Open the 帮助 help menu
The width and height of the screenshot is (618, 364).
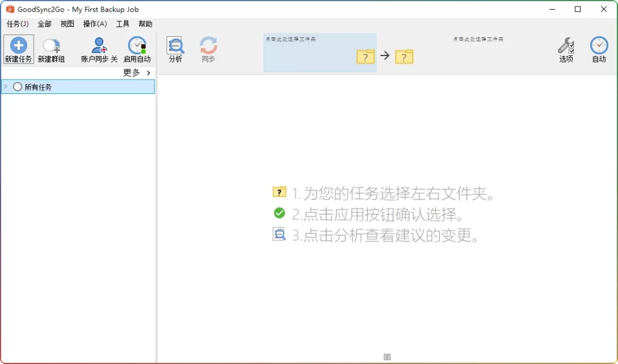[145, 24]
